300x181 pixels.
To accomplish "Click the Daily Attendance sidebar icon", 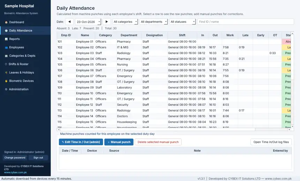I will (x=6, y=31).
